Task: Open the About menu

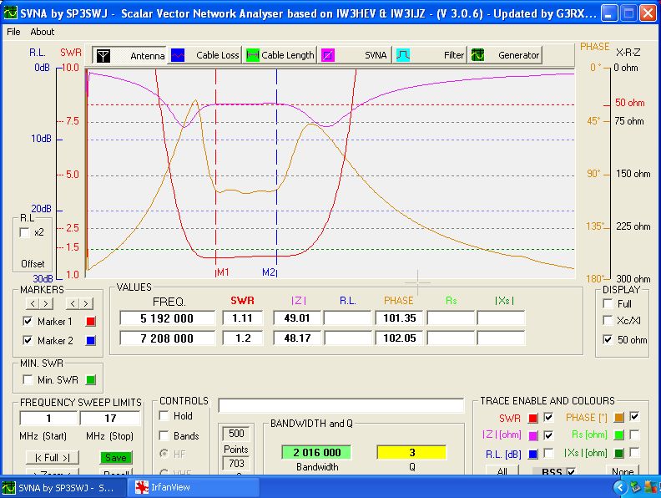Action: (42, 32)
